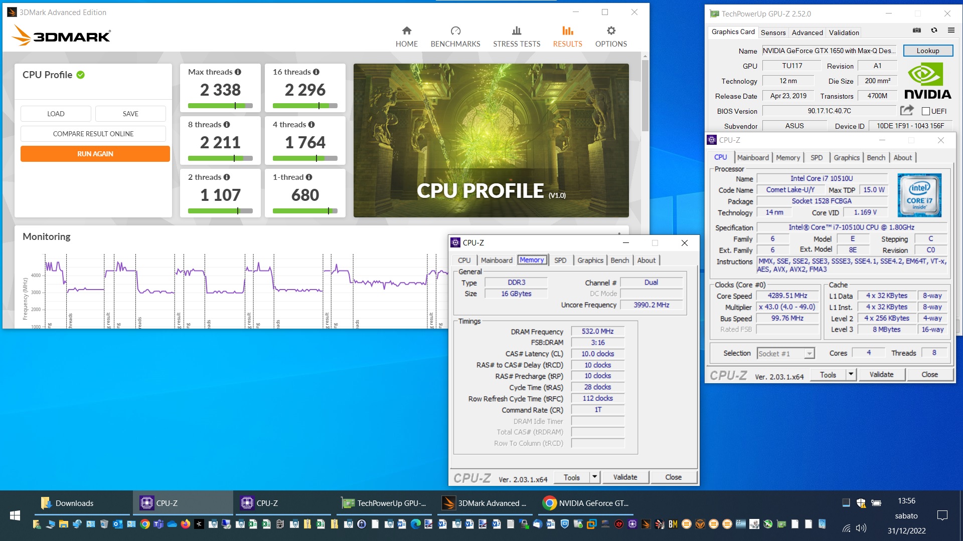This screenshot has width=963, height=541.
Task: Toggle UEFI checkbox in GPU-Z
Action: (926, 111)
